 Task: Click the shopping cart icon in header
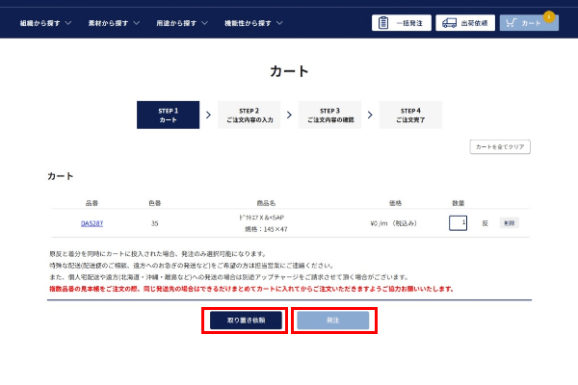(x=511, y=22)
